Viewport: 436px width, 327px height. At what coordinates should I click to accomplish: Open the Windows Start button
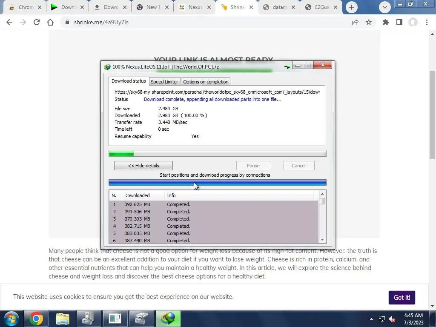[11, 318]
